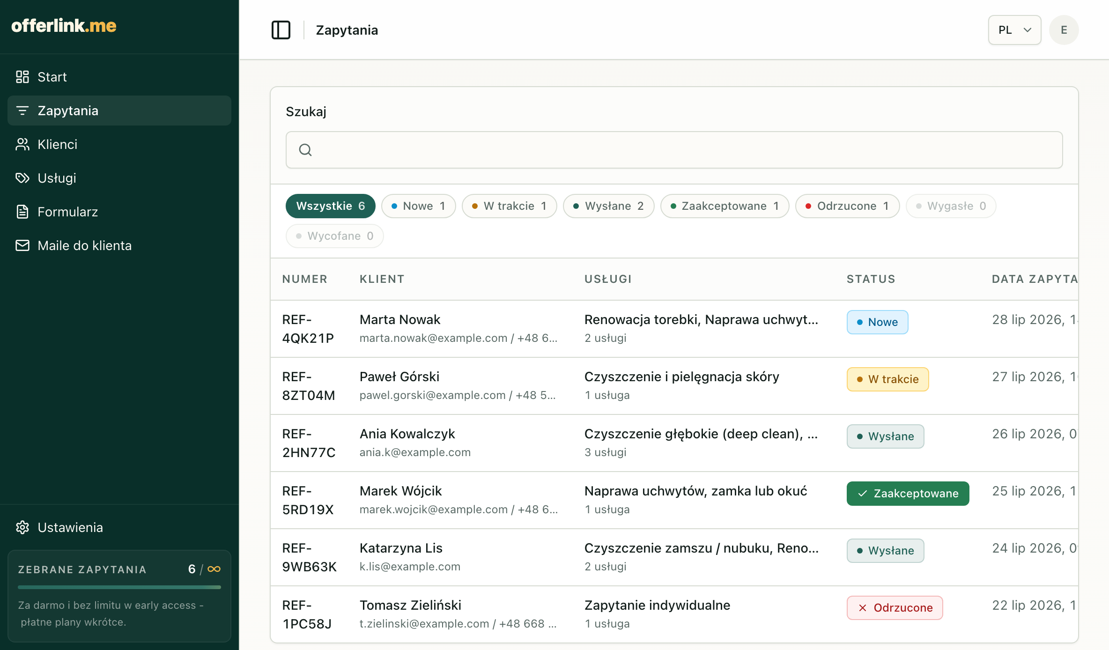The height and width of the screenshot is (650, 1109).
Task: Click Wysłane badge in Ania Kowalczyk row
Action: (886, 436)
